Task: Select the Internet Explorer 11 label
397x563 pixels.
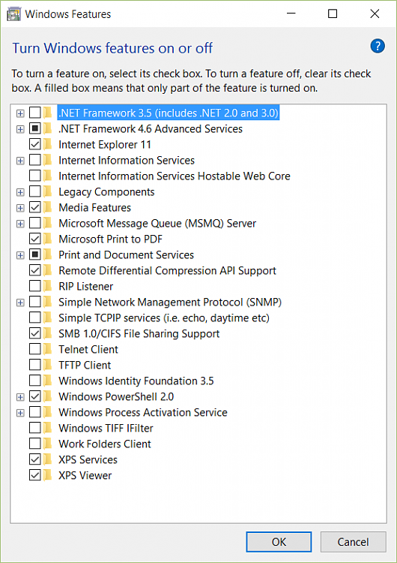Action: [105, 144]
